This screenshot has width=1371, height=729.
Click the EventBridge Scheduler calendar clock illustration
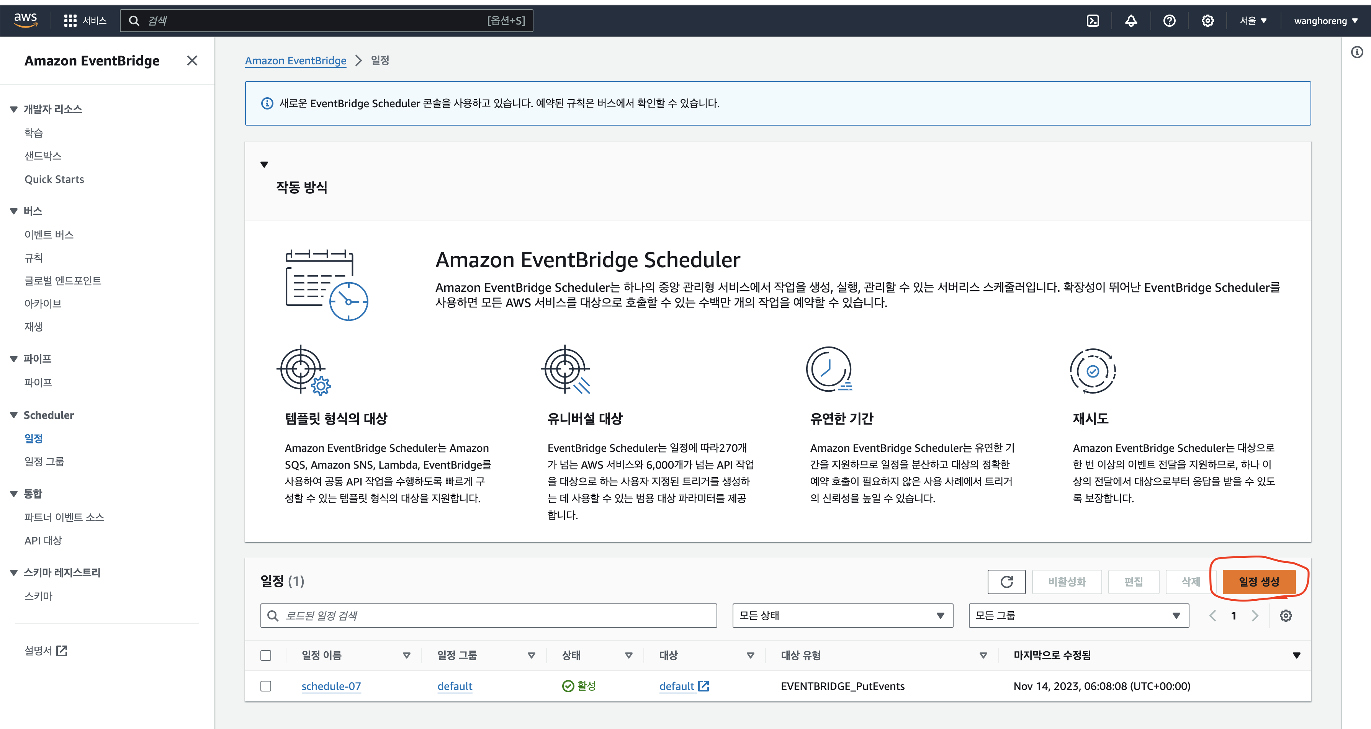coord(327,285)
